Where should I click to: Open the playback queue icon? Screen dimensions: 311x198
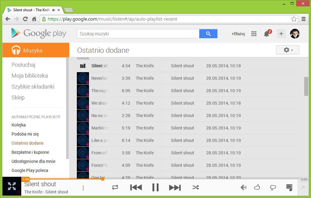[x=289, y=187]
